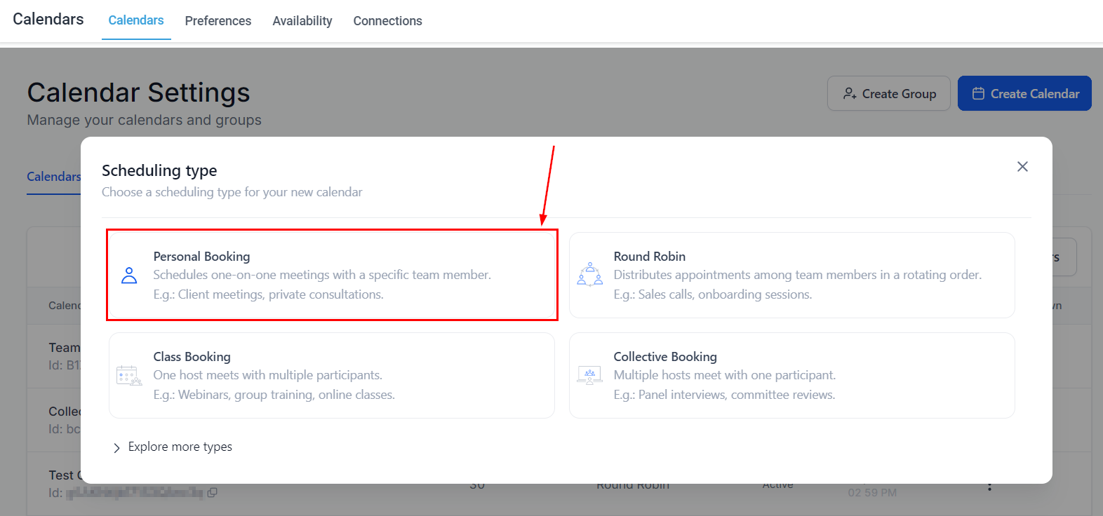The width and height of the screenshot is (1103, 516).
Task: Go to the Connections tab
Action: pyautogui.click(x=387, y=21)
